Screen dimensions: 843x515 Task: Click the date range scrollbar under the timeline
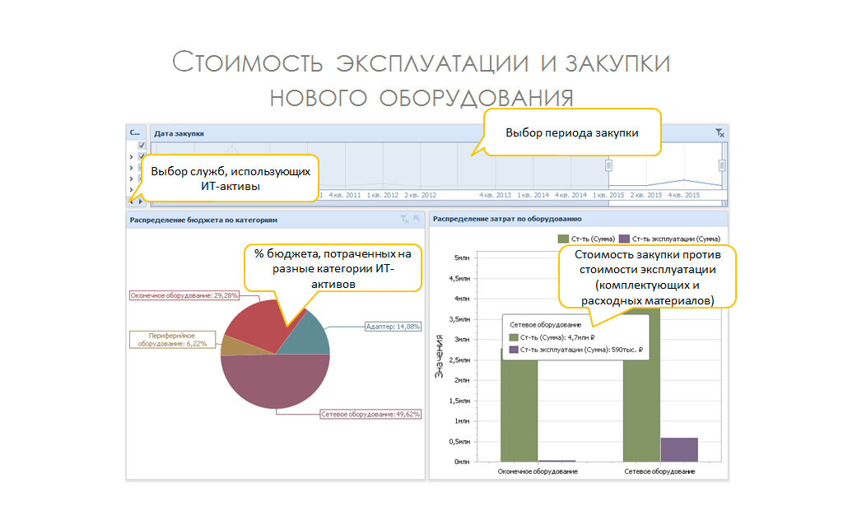click(x=439, y=203)
